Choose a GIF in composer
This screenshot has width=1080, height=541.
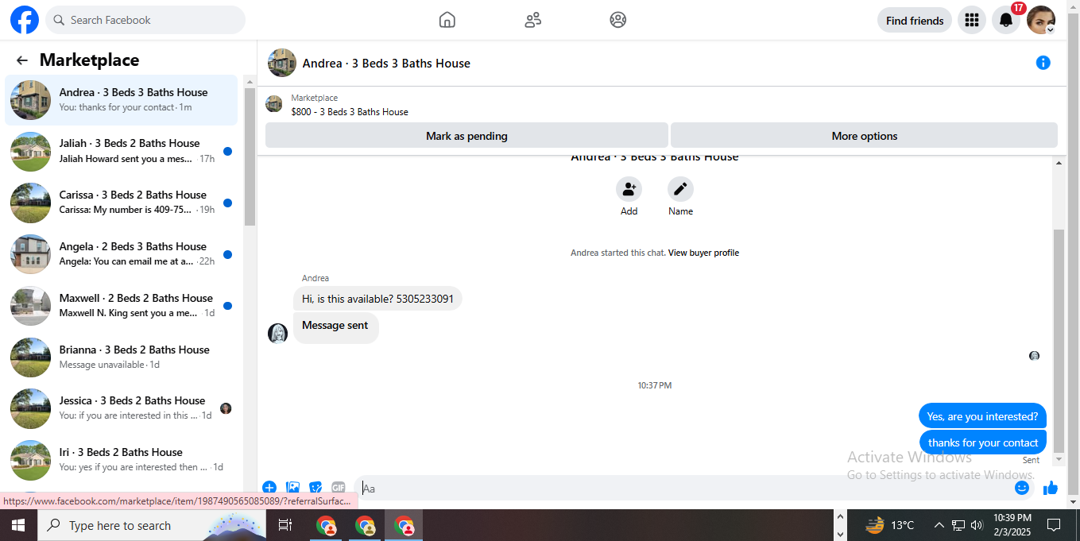click(339, 488)
